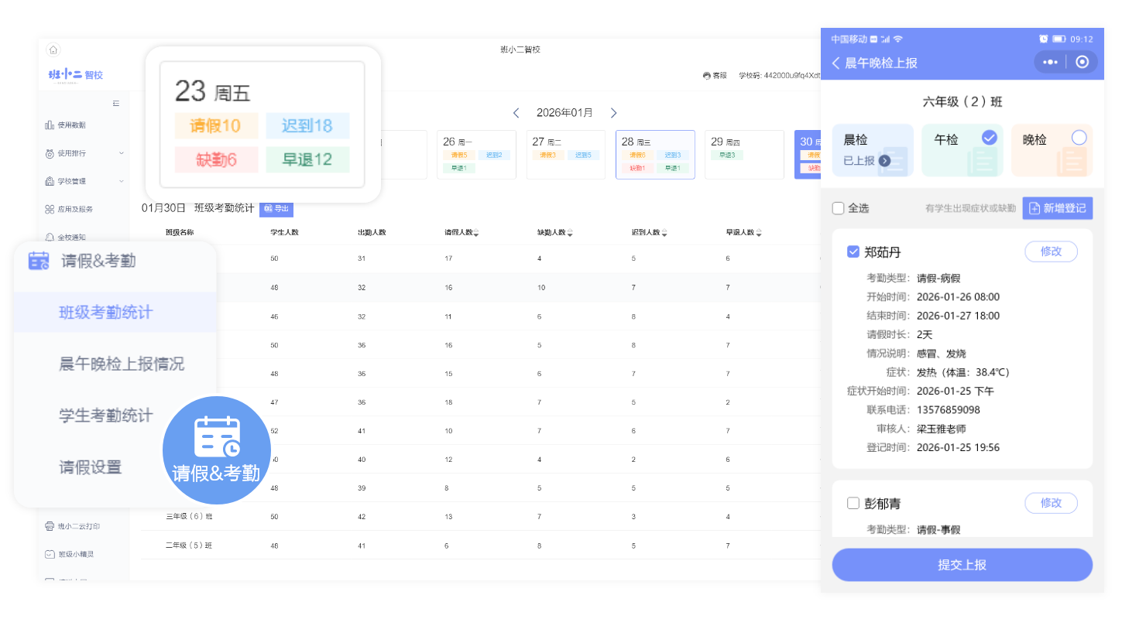This screenshot has width=1146, height=619.
Task: Toggle the 全选 checkbox
Action: tap(839, 208)
